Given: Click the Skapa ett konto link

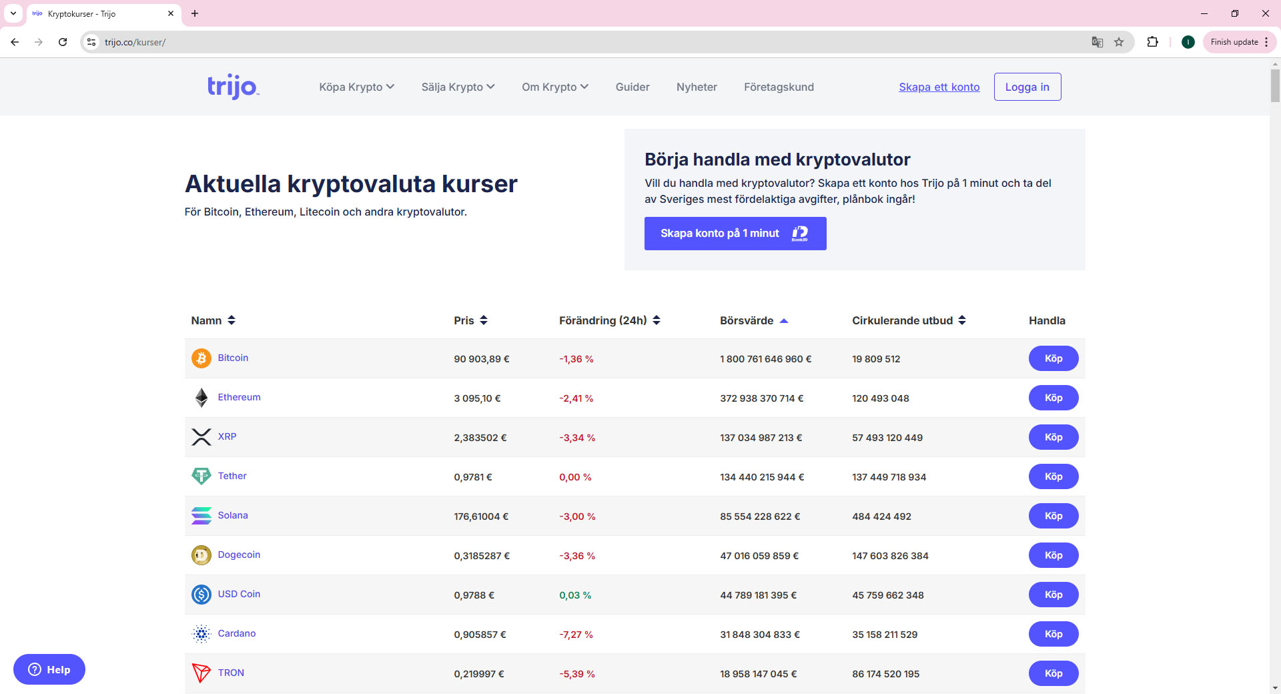Looking at the screenshot, I should [939, 87].
